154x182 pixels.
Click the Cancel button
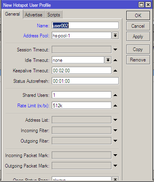click(x=138, y=26)
